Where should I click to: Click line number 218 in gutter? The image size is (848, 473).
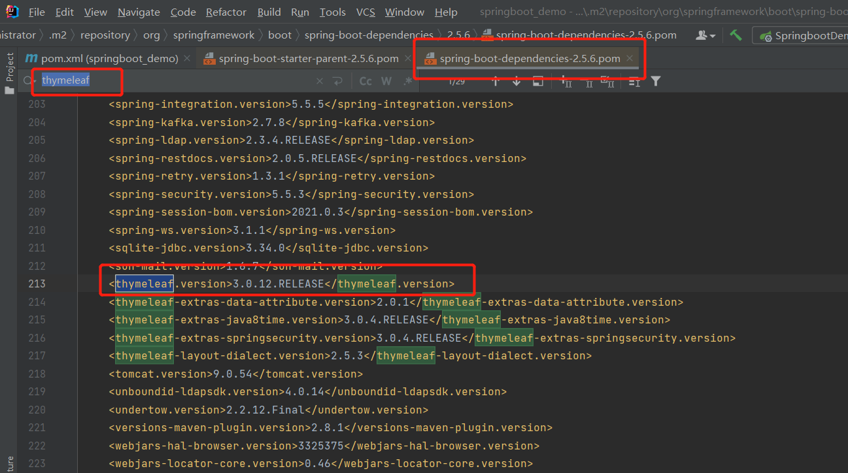pos(37,374)
